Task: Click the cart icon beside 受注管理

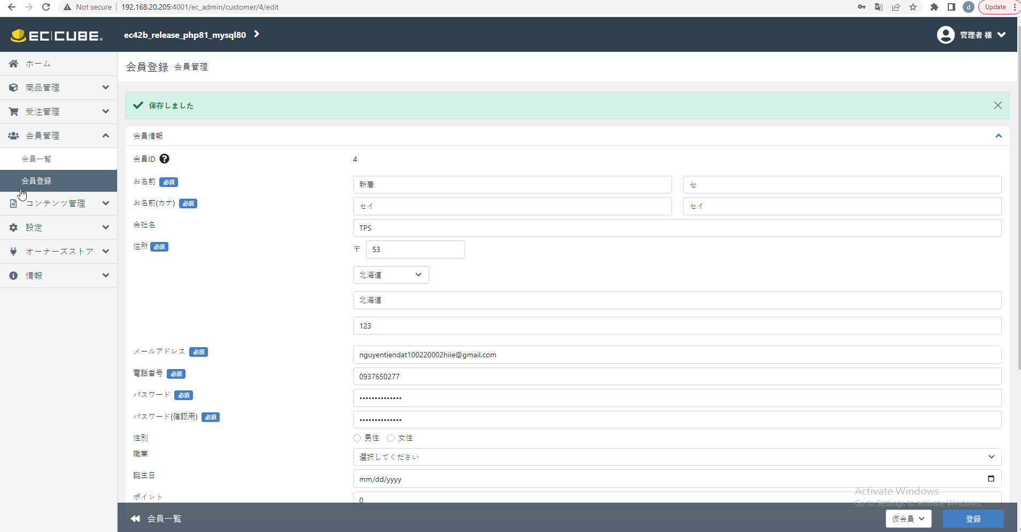Action: 13,112
